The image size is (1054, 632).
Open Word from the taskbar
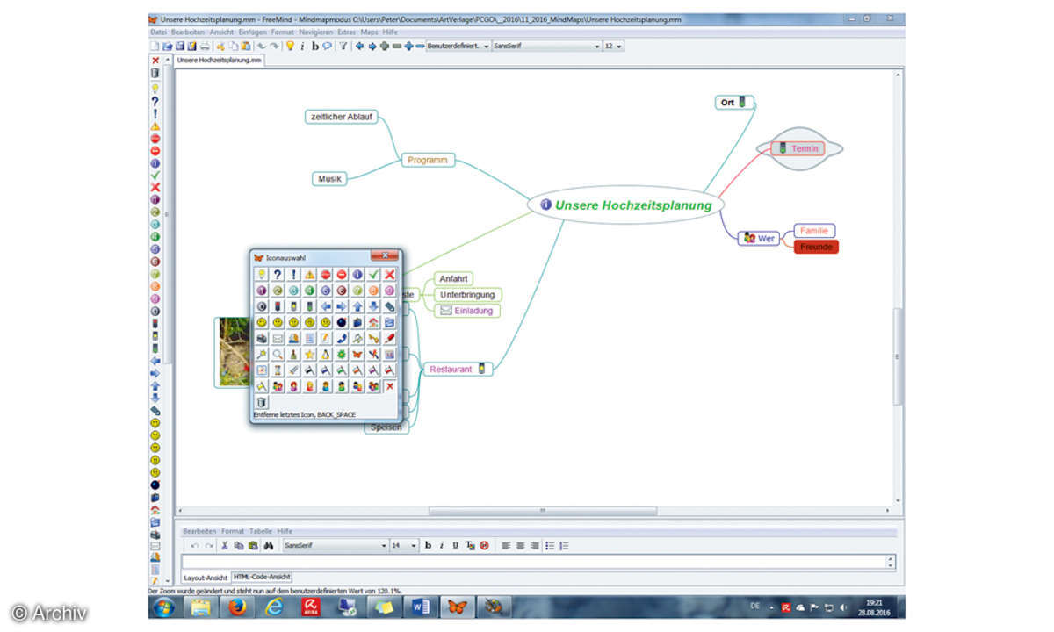[x=420, y=607]
